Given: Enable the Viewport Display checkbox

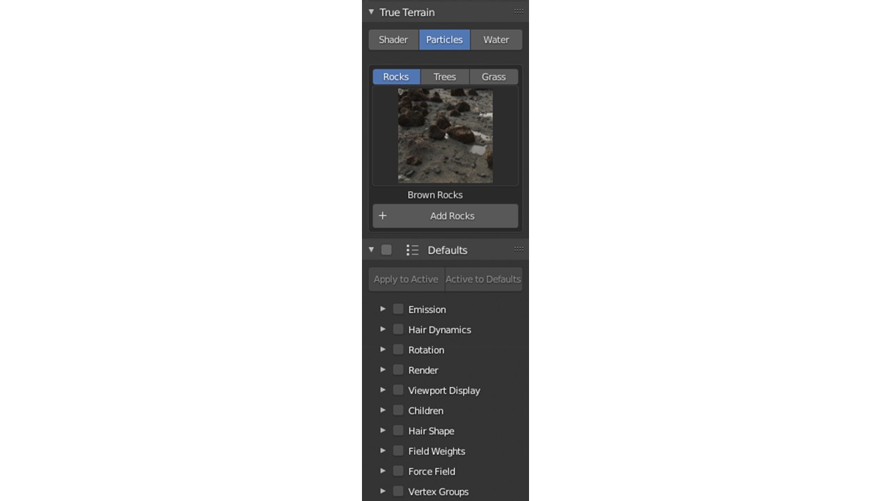Looking at the screenshot, I should coord(398,390).
